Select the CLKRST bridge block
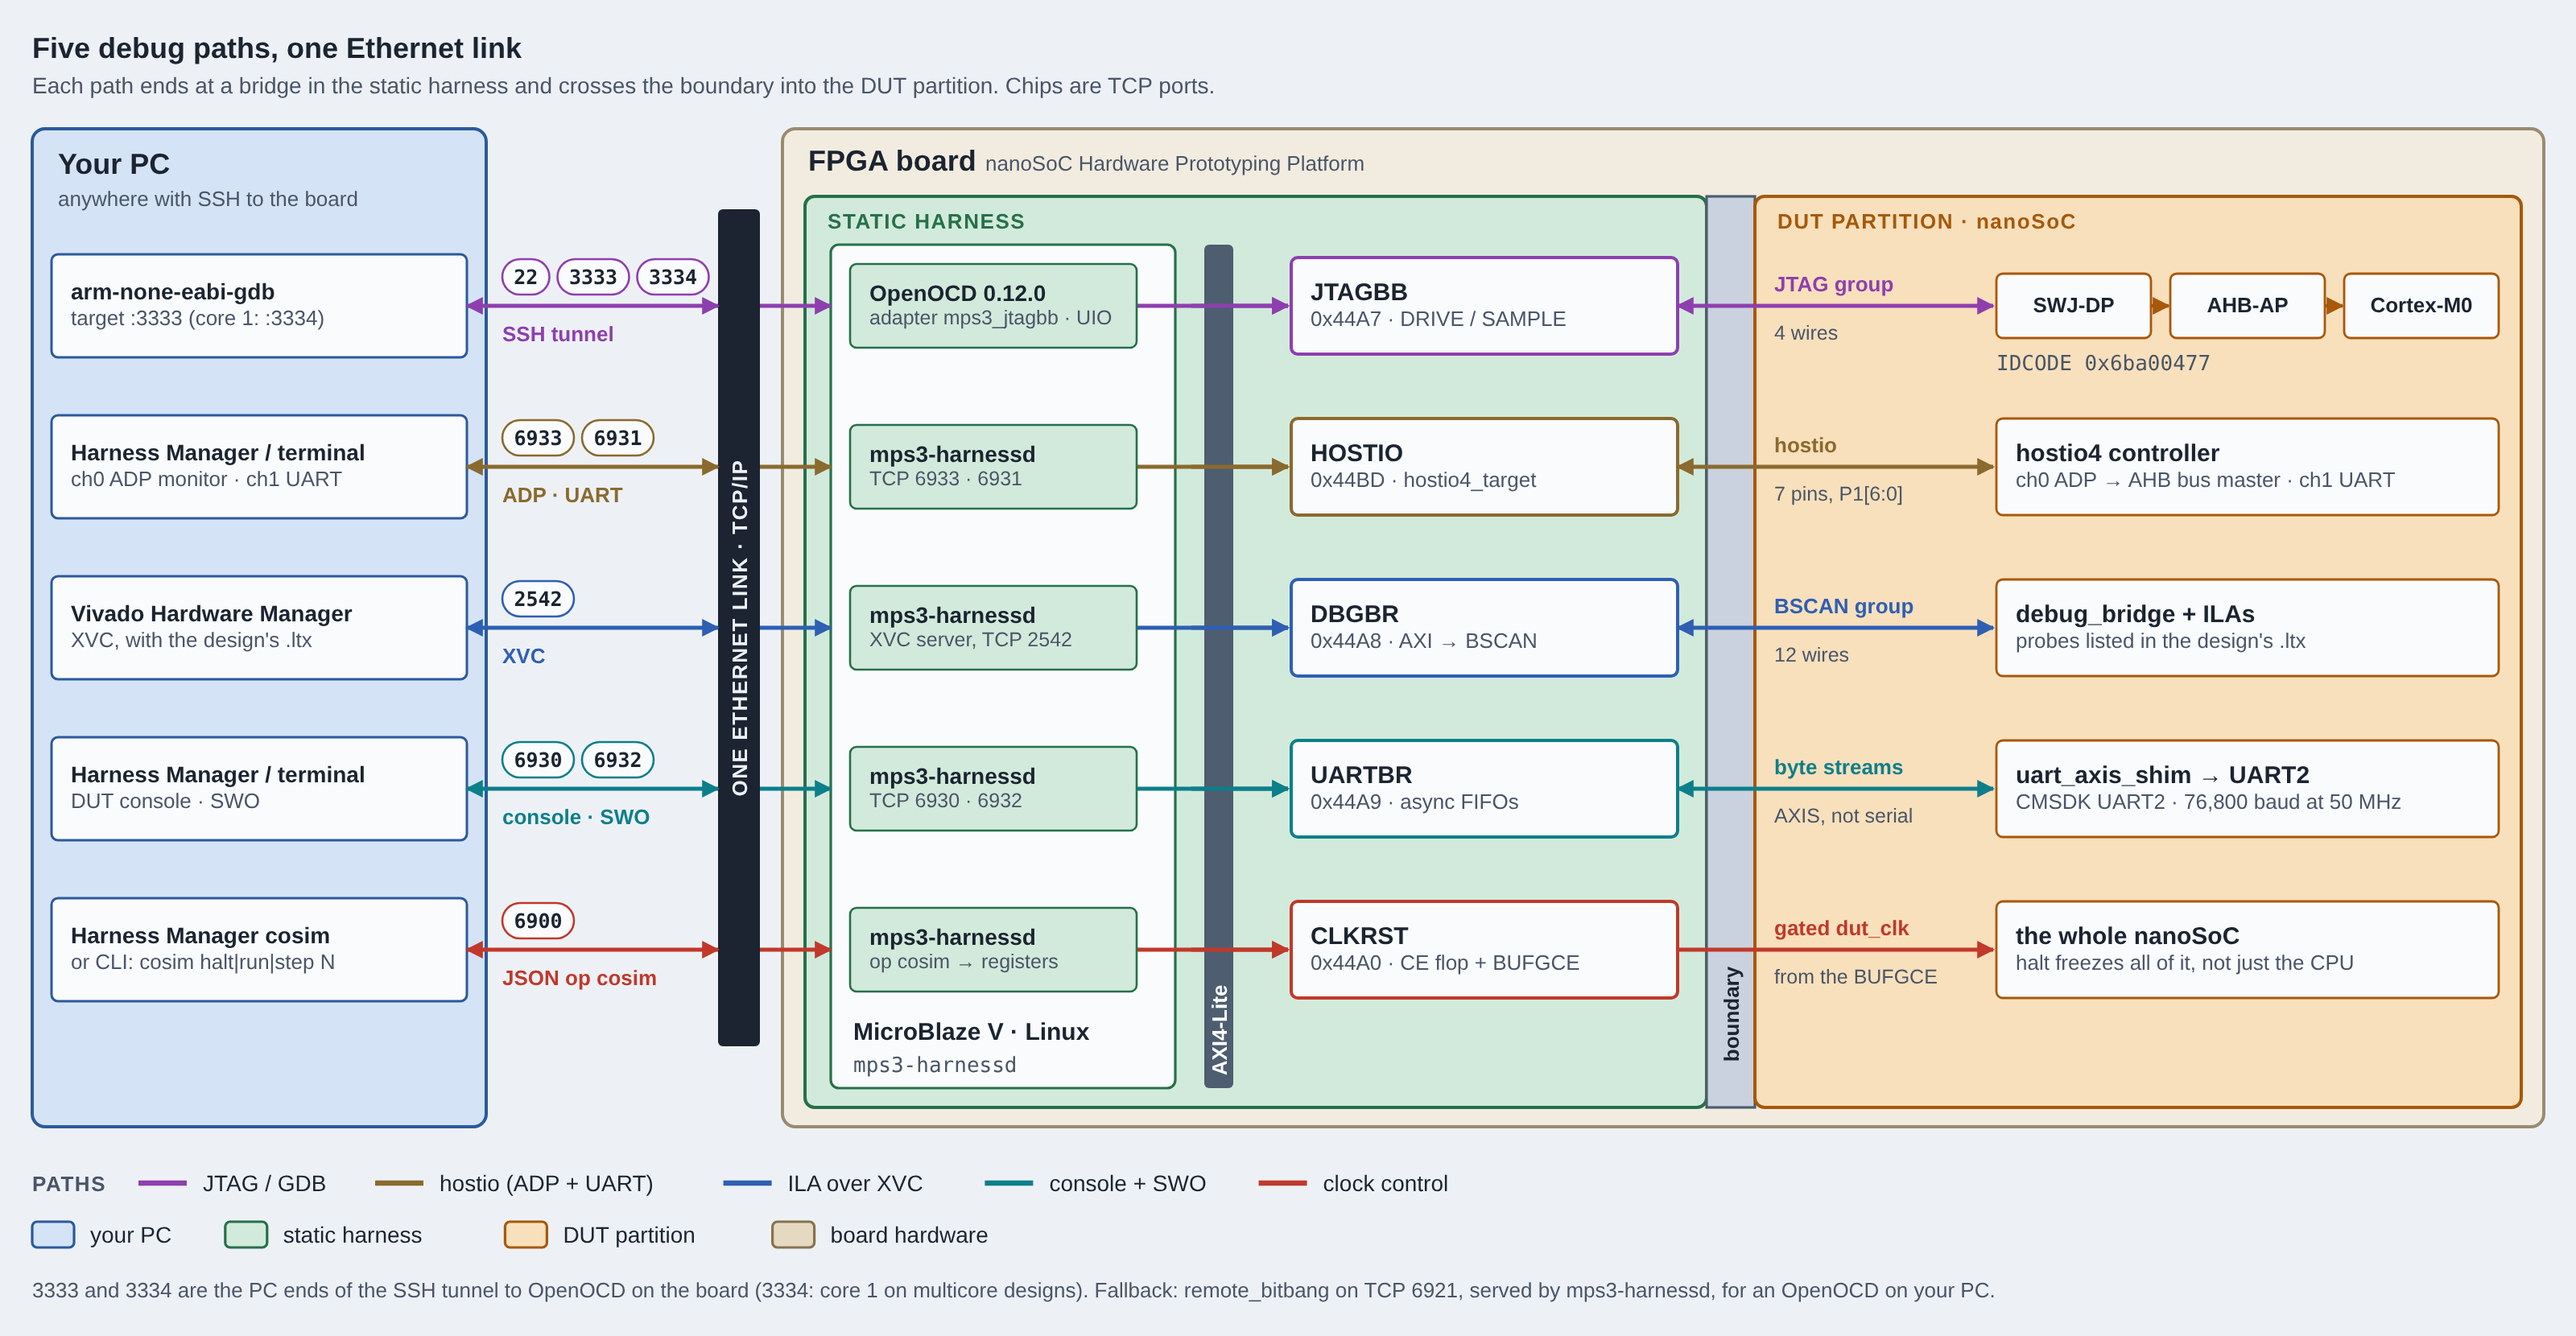 1484,949
